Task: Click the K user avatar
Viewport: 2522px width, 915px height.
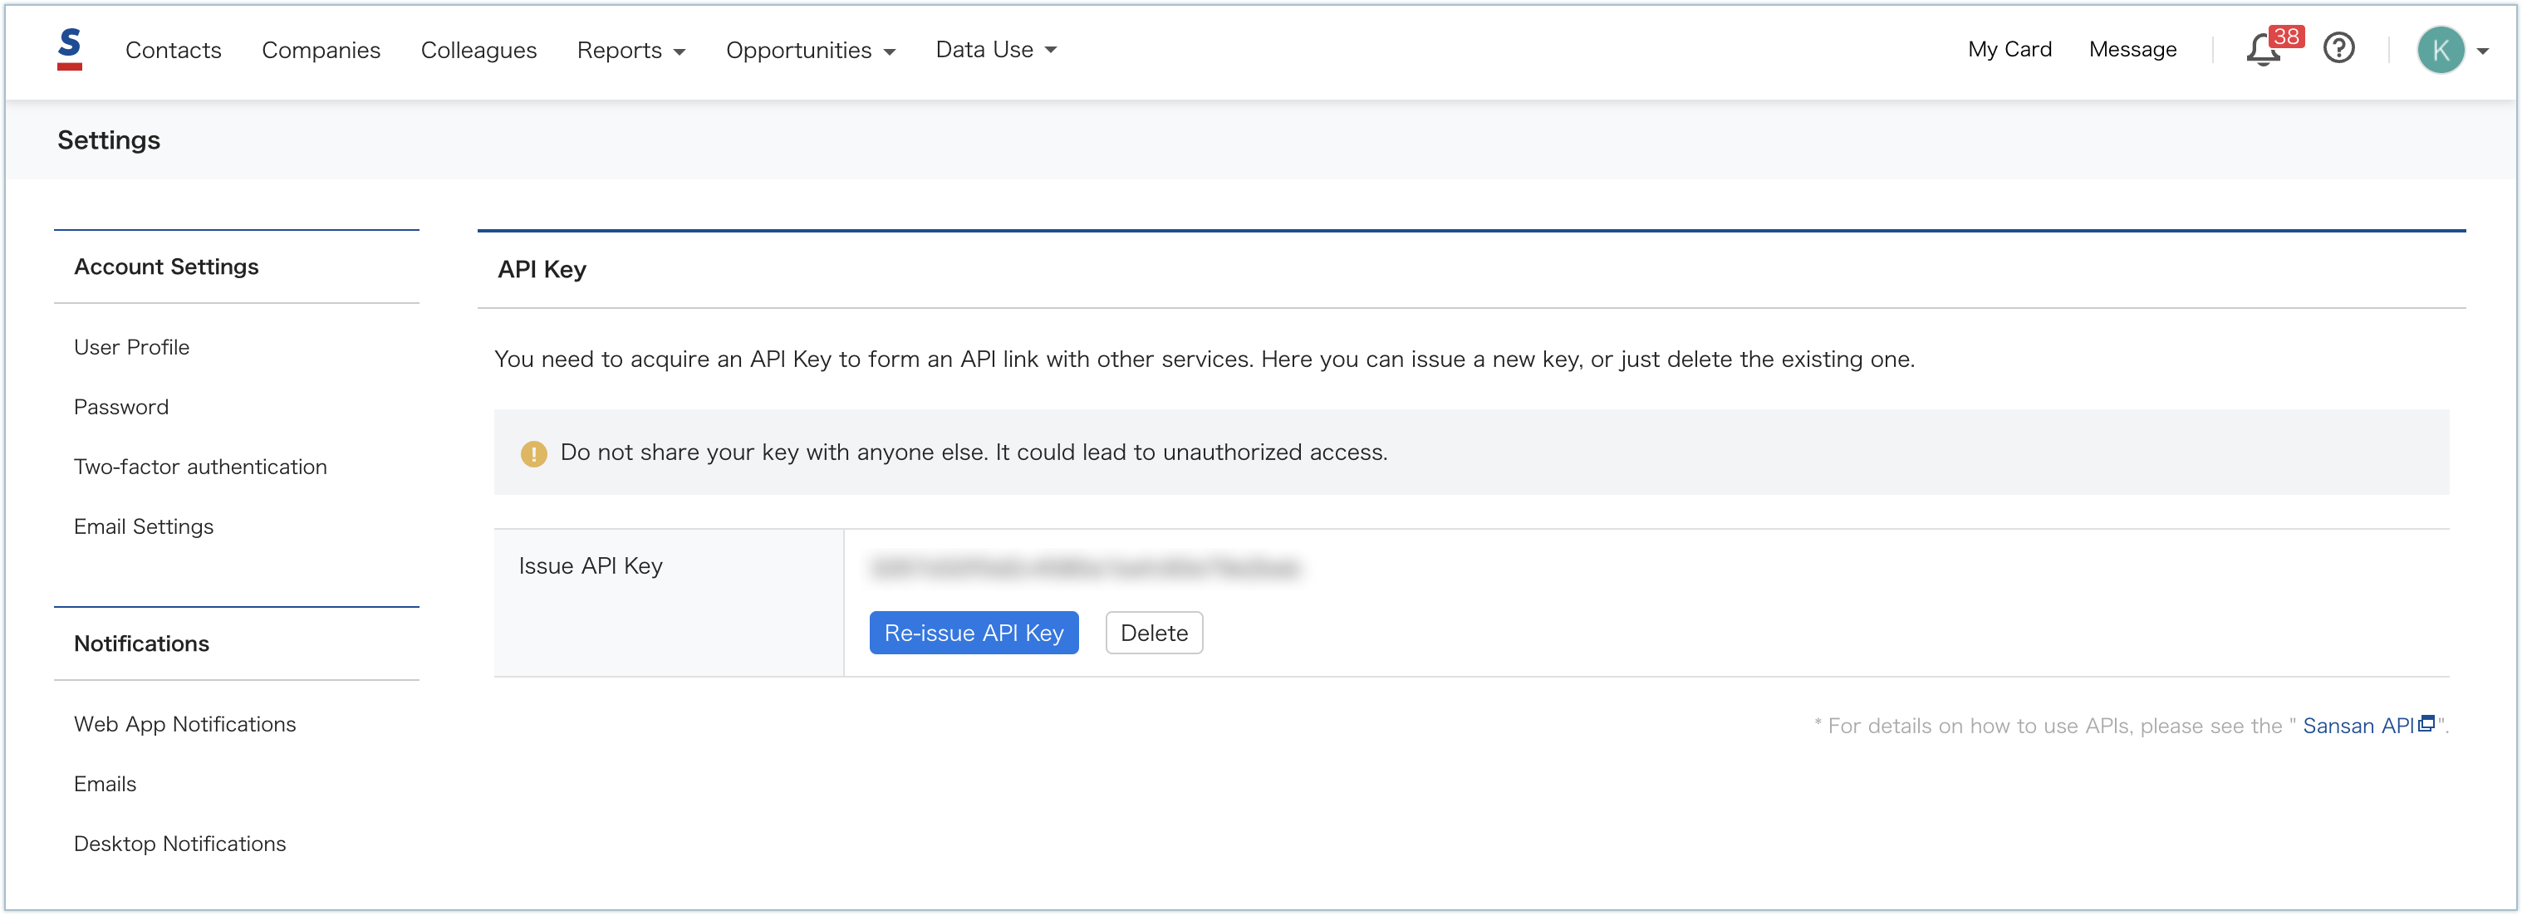Action: point(2440,50)
